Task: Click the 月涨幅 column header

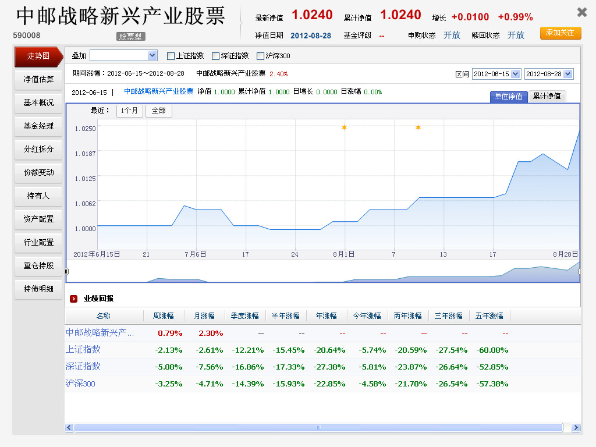Action: 204,316
